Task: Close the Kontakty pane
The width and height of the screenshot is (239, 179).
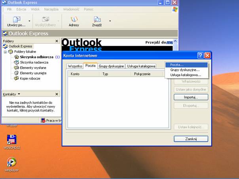Action: pyautogui.click(x=57, y=94)
